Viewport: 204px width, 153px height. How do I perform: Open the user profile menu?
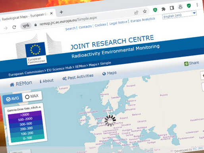tap(180, 7)
